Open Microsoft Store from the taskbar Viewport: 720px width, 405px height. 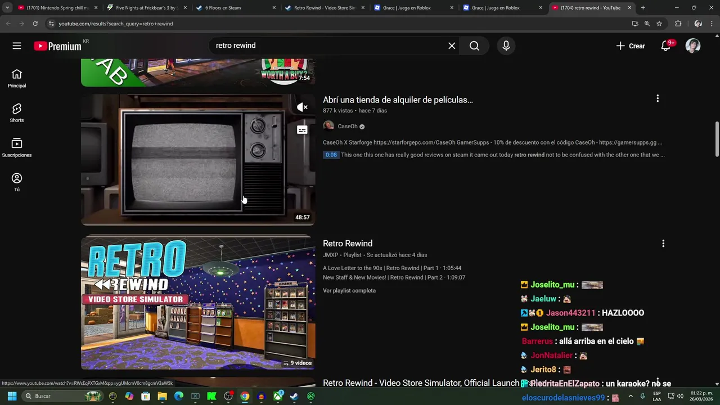tap(146, 396)
